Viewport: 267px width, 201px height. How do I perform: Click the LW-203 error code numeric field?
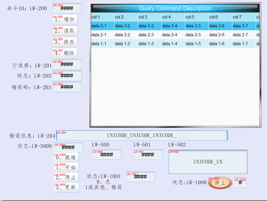[67, 87]
